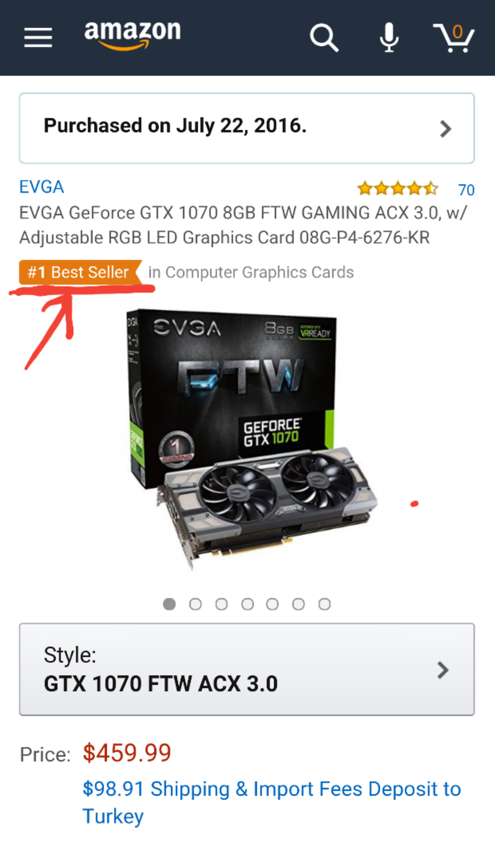Open the shopping cart
The height and width of the screenshot is (846, 495).
coord(454,38)
